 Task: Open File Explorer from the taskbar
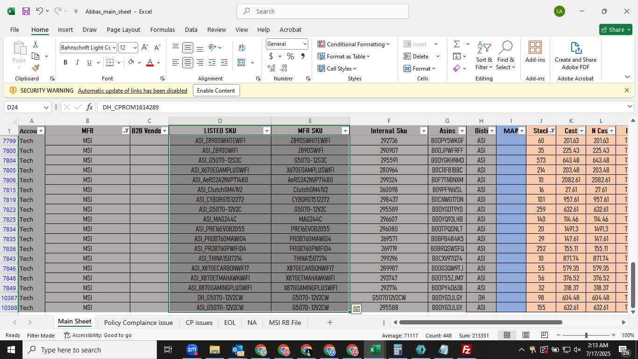(x=214, y=350)
